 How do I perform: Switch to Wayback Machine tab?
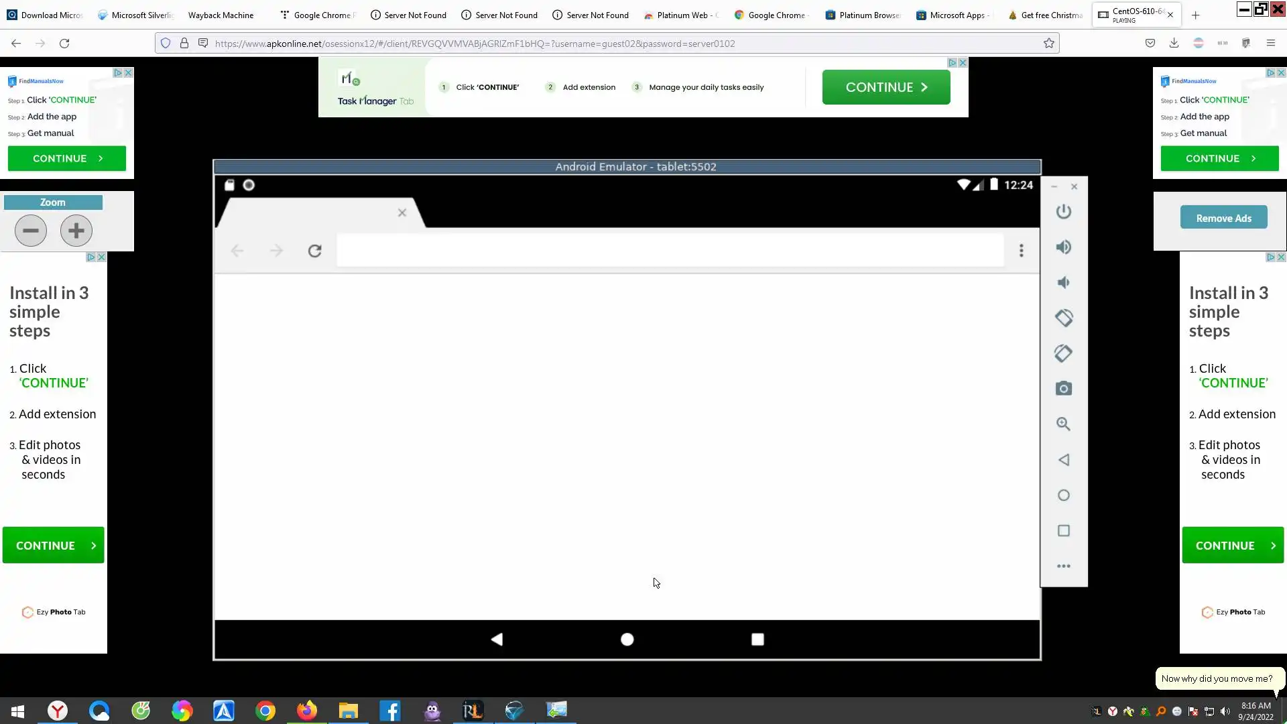[221, 15]
